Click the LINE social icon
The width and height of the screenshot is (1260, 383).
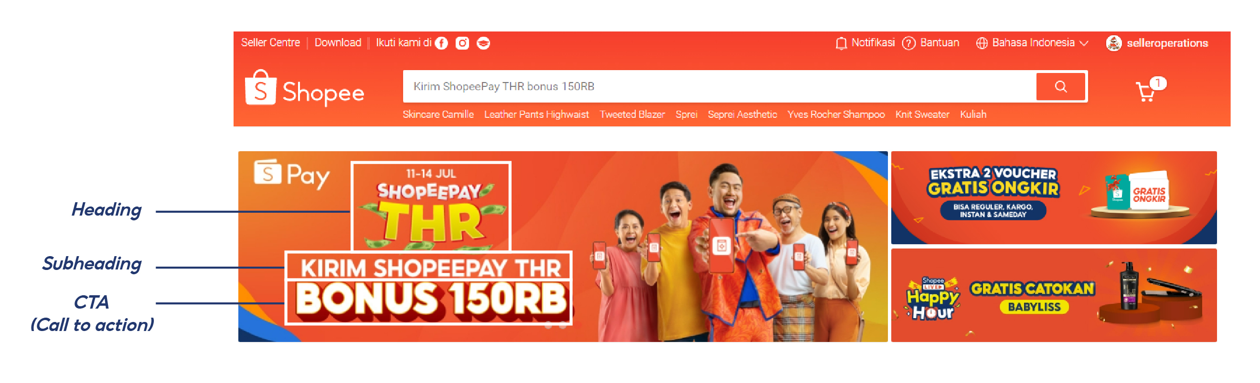coord(483,43)
